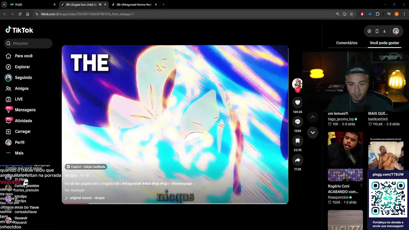Image resolution: width=409 pixels, height=230 pixels.
Task: Open Mensagens inbox
Action: click(x=21, y=110)
